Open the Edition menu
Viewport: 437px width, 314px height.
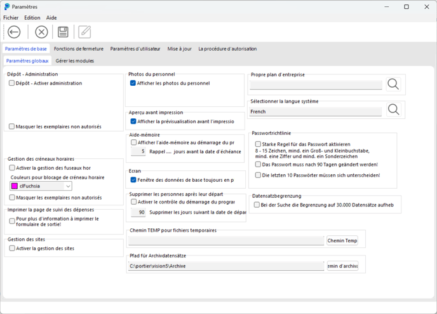coord(32,18)
